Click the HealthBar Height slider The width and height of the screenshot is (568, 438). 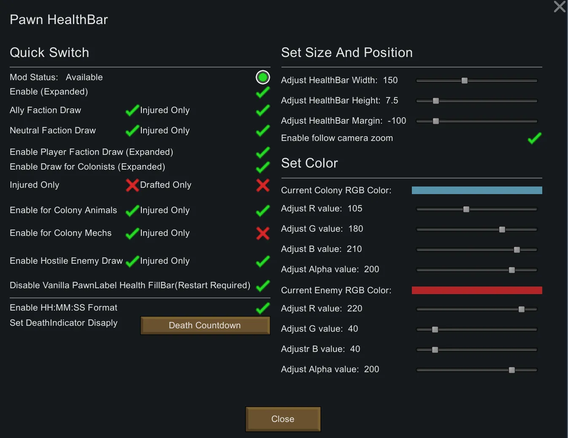pos(476,101)
